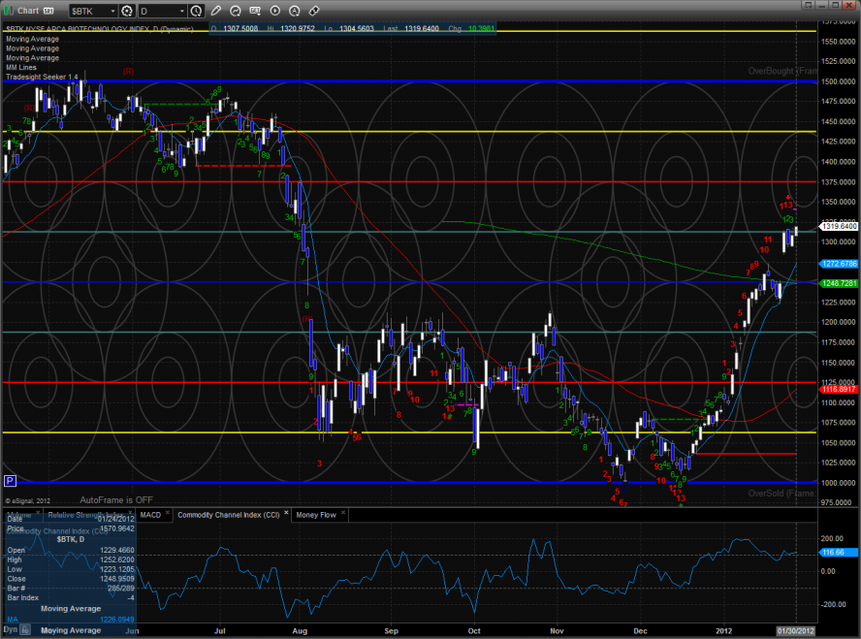The height and width of the screenshot is (639, 861).
Task: Click the OverBought frame label
Action: [x=782, y=72]
